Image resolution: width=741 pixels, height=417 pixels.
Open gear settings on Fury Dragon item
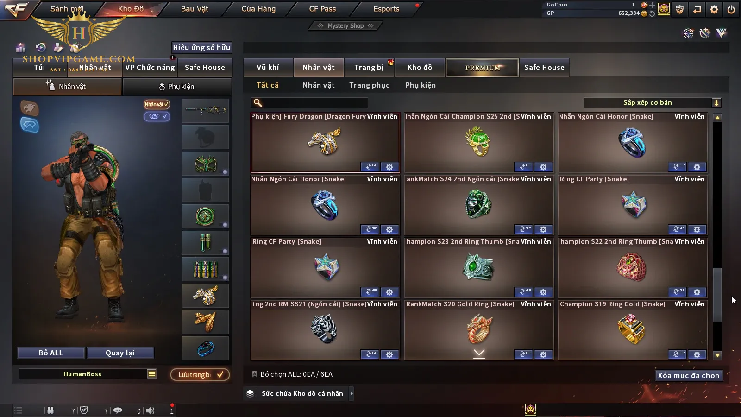click(x=389, y=167)
